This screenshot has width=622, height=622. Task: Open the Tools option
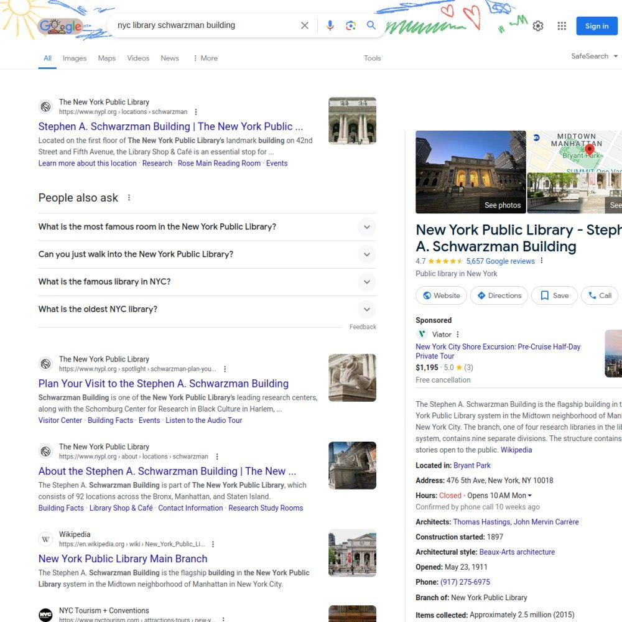tap(373, 58)
